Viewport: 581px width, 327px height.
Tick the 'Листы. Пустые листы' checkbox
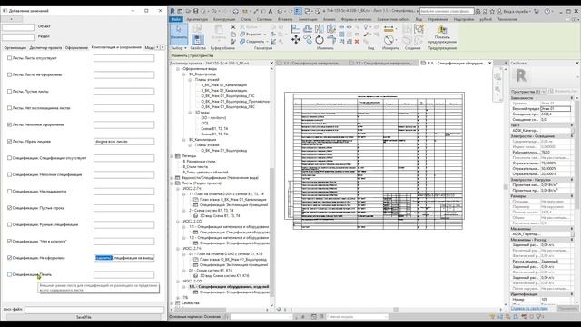pyautogui.click(x=9, y=91)
